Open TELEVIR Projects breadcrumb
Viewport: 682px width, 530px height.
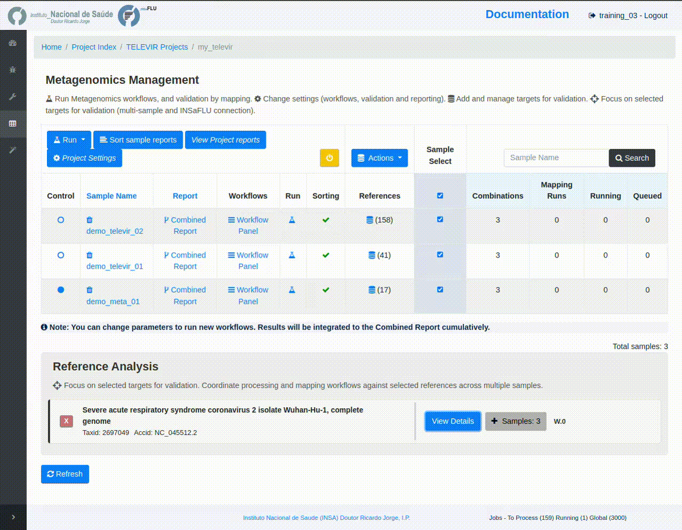[157, 47]
